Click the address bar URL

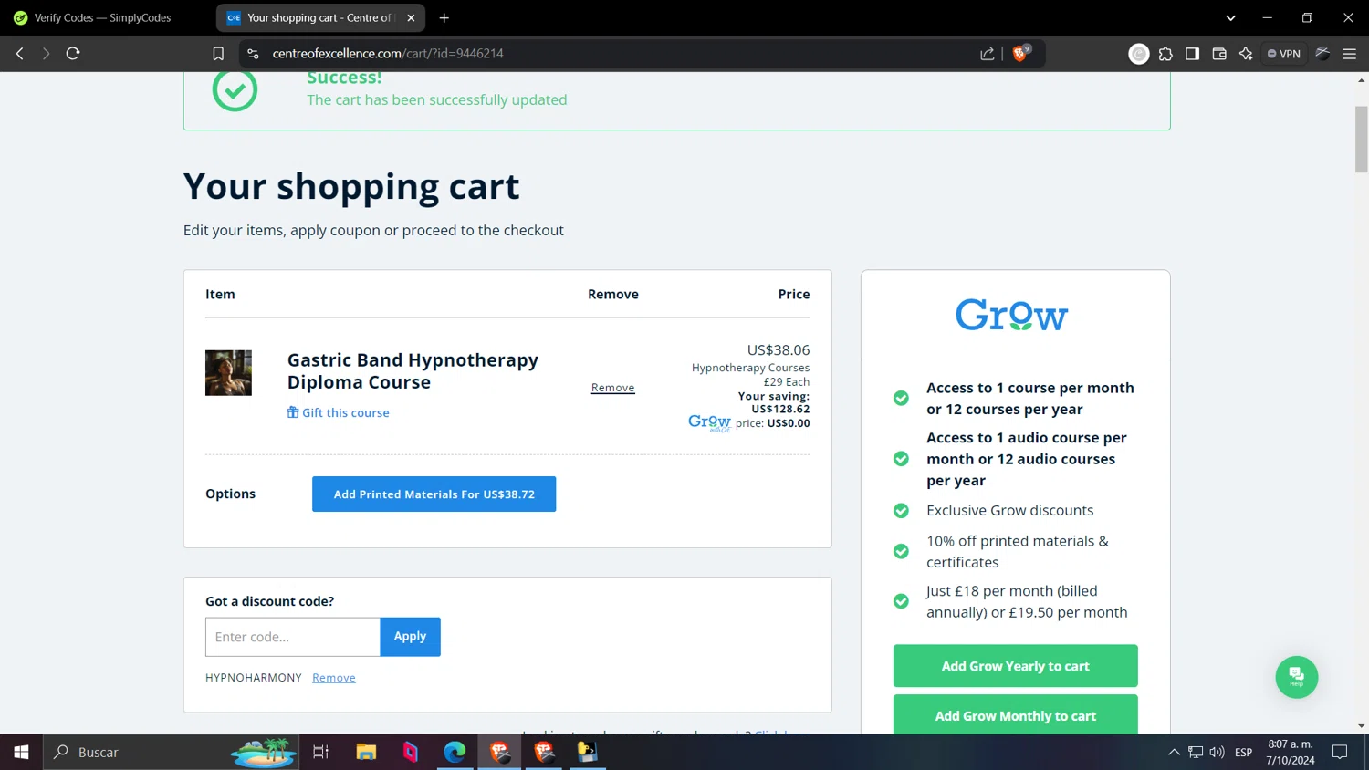(388, 54)
